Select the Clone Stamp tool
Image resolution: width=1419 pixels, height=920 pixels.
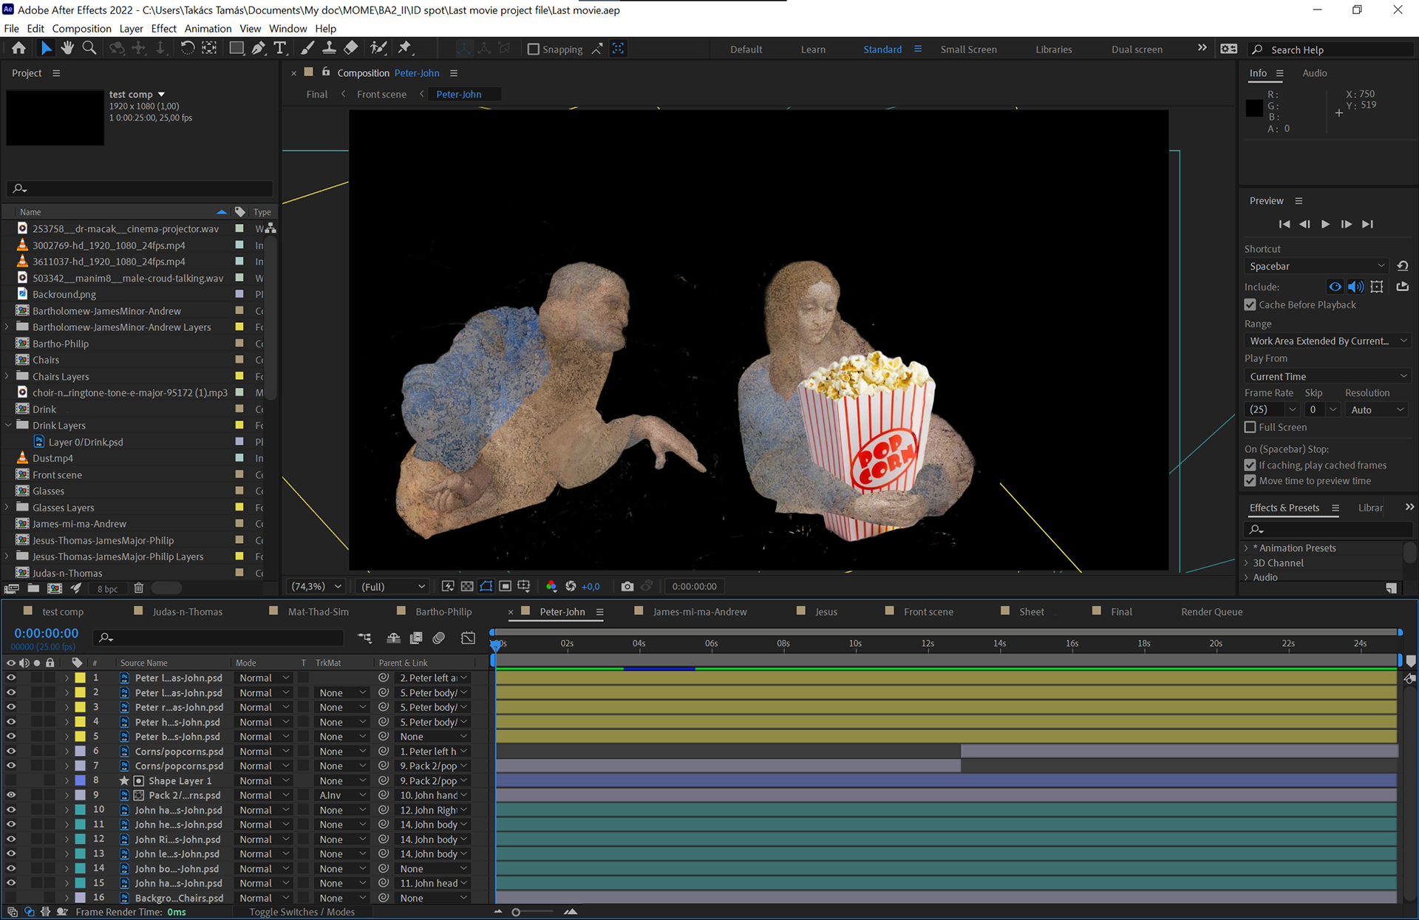coord(330,48)
